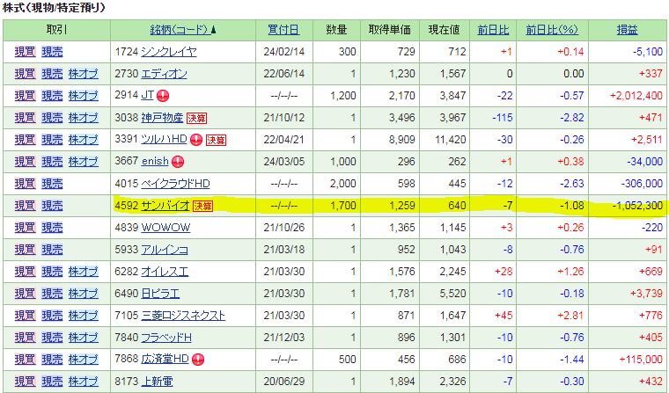
Task: Click the 5,520 current price for 日ピラ工
Action: (x=452, y=294)
